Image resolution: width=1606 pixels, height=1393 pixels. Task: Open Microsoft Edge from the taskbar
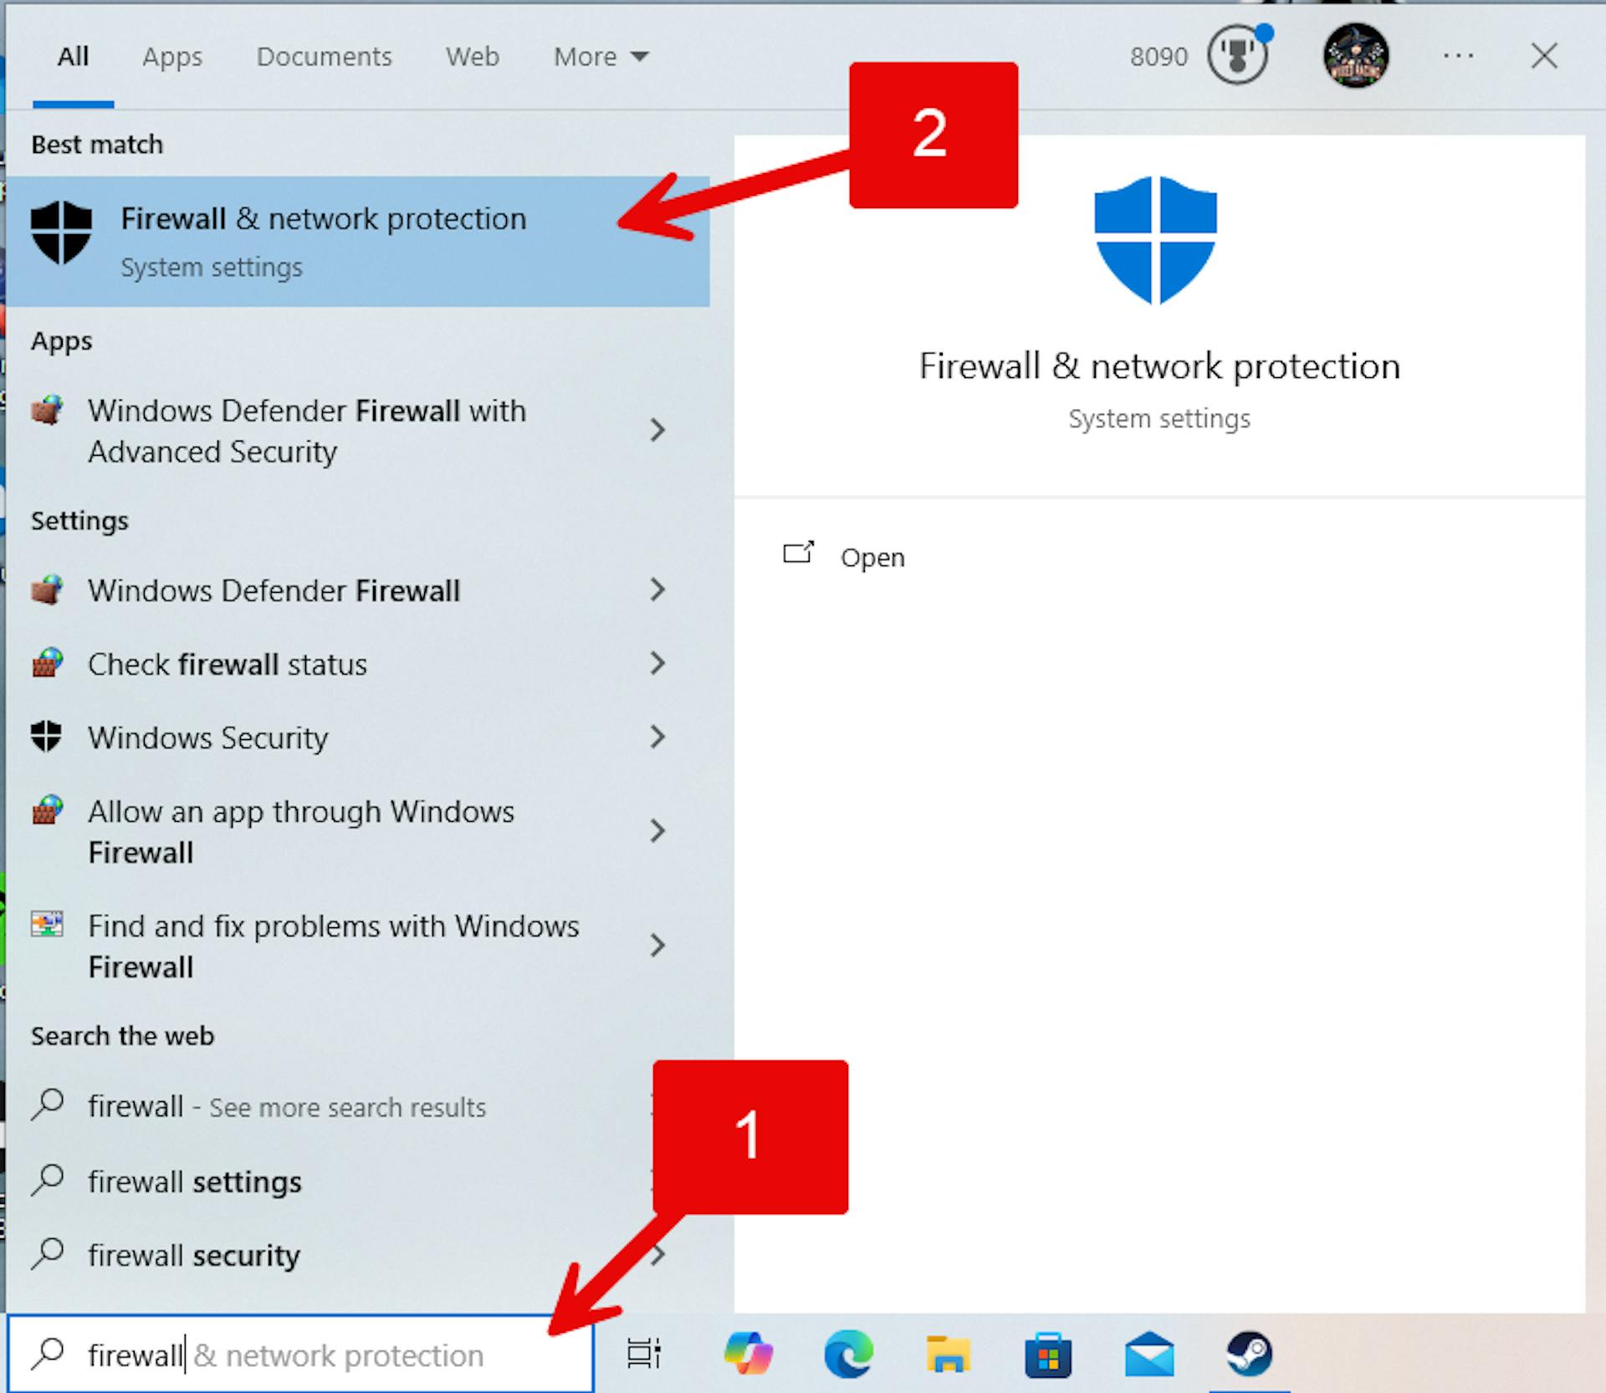(847, 1354)
